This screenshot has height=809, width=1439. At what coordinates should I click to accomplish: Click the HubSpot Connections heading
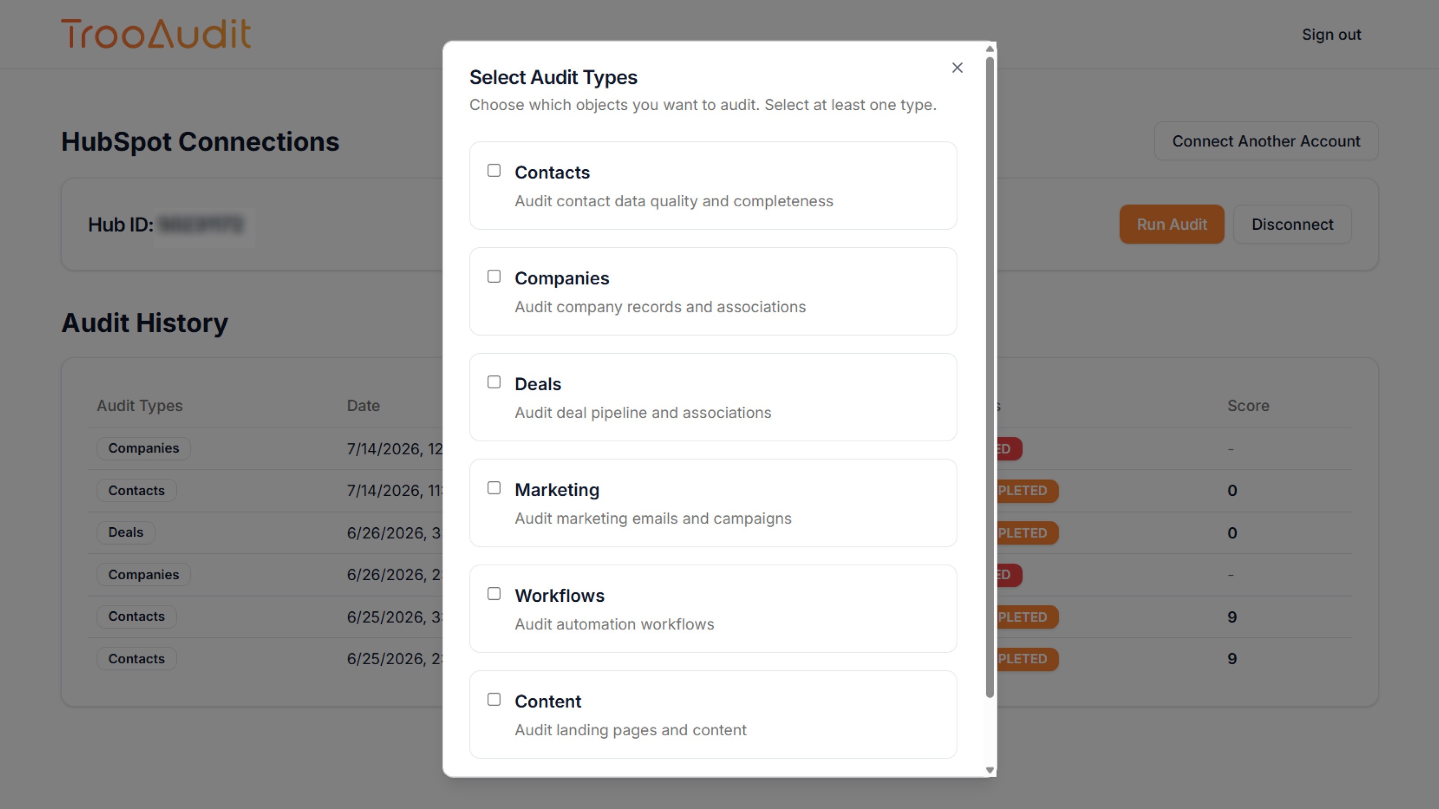pyautogui.click(x=200, y=142)
